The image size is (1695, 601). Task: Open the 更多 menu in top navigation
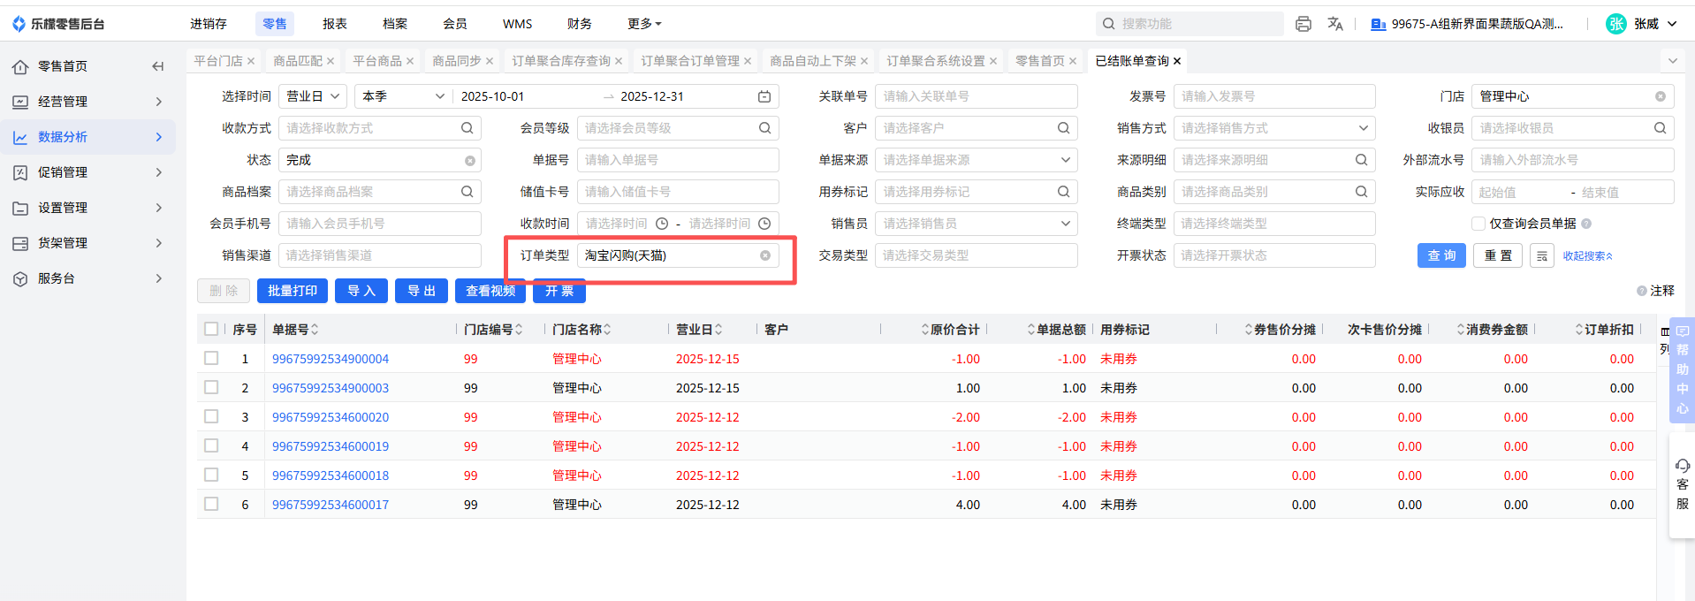tap(644, 24)
